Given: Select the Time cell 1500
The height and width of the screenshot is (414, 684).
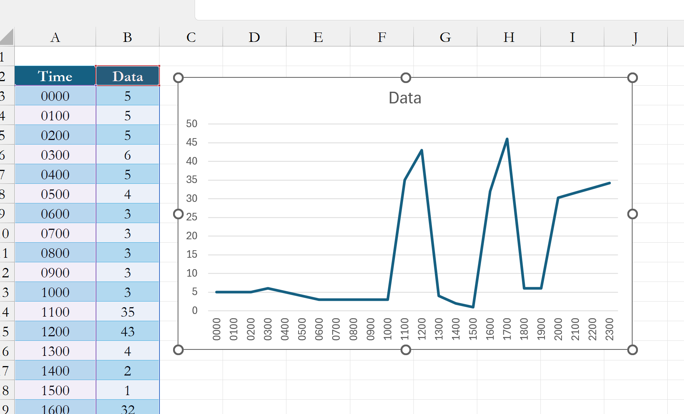Looking at the screenshot, I should [x=55, y=390].
